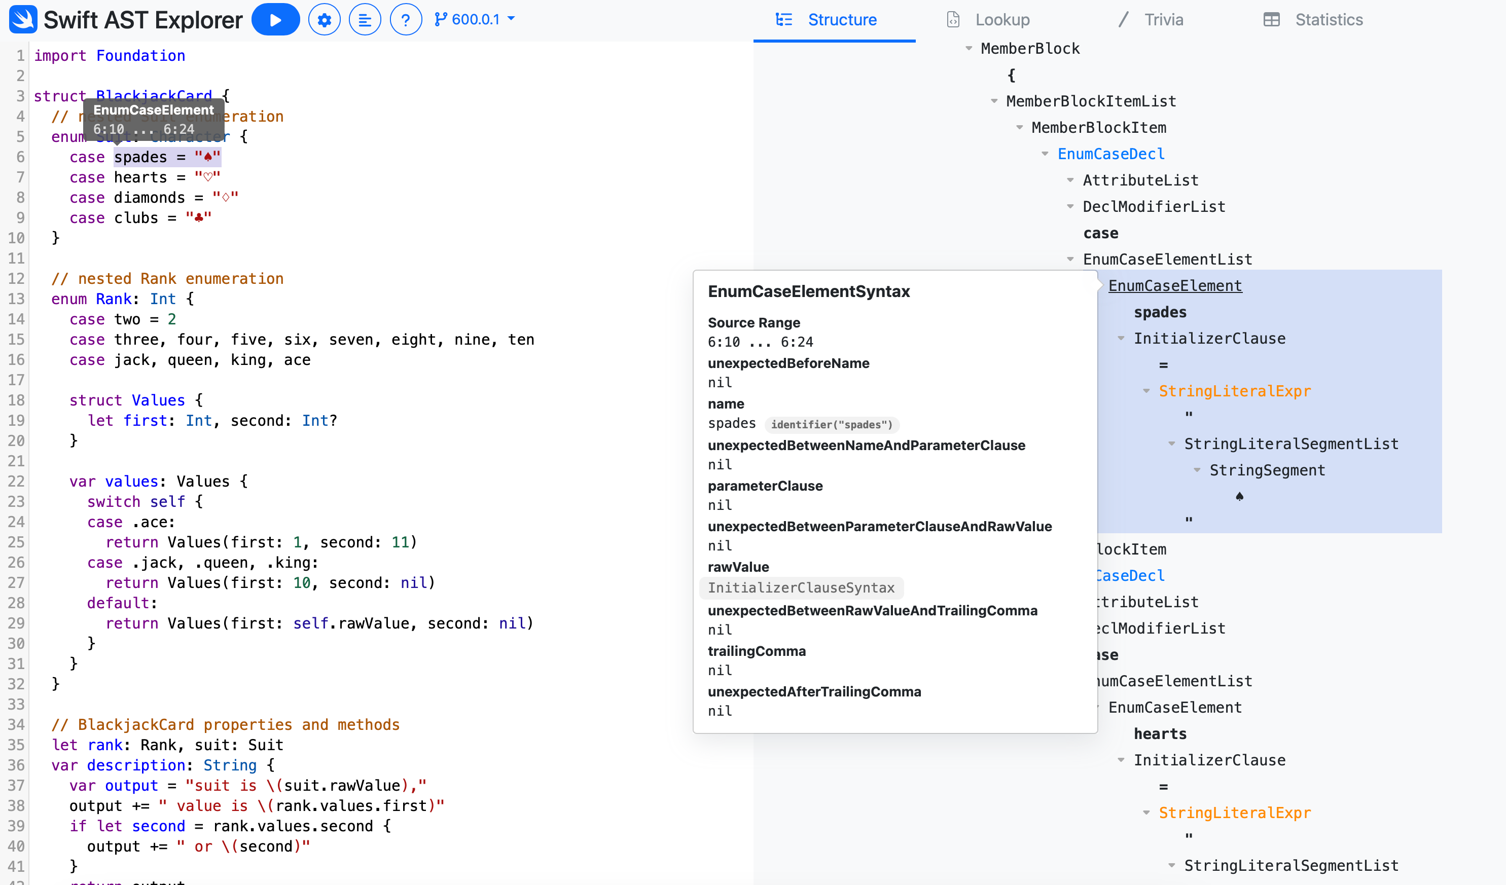Click the Lookup tab document icon
Screen dimensions: 1506x885
click(x=953, y=20)
